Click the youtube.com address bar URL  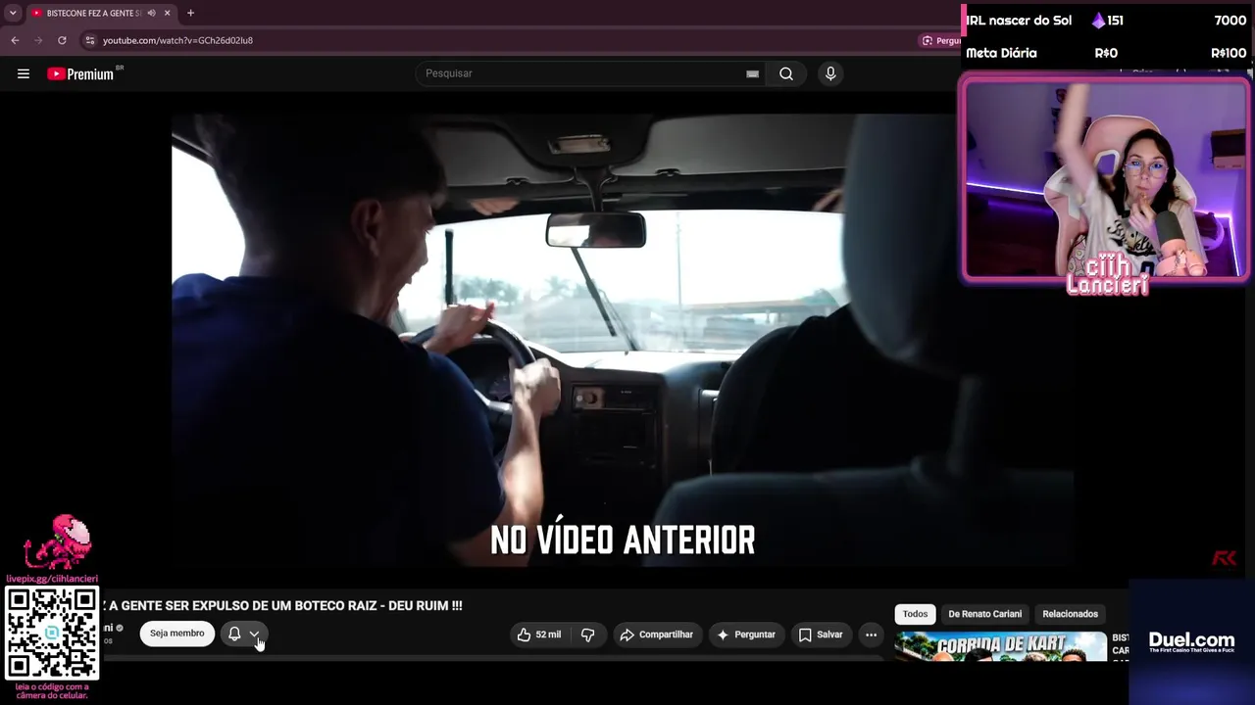coord(177,40)
